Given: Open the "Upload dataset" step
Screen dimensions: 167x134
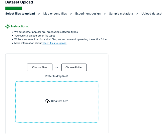Looking at the screenshot, I should 152,14.
